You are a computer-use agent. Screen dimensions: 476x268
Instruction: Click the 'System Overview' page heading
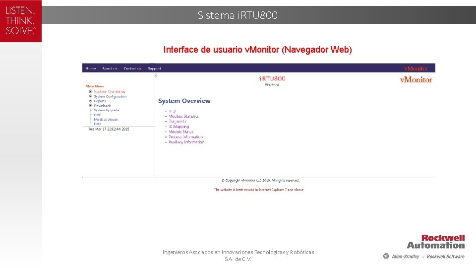tap(184, 101)
